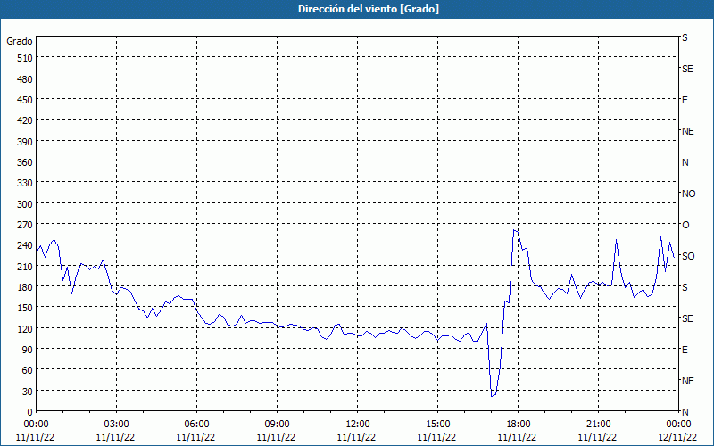The width and height of the screenshot is (714, 446).
Task: Click the 'N' compass label level with 0
Action: coord(685,412)
